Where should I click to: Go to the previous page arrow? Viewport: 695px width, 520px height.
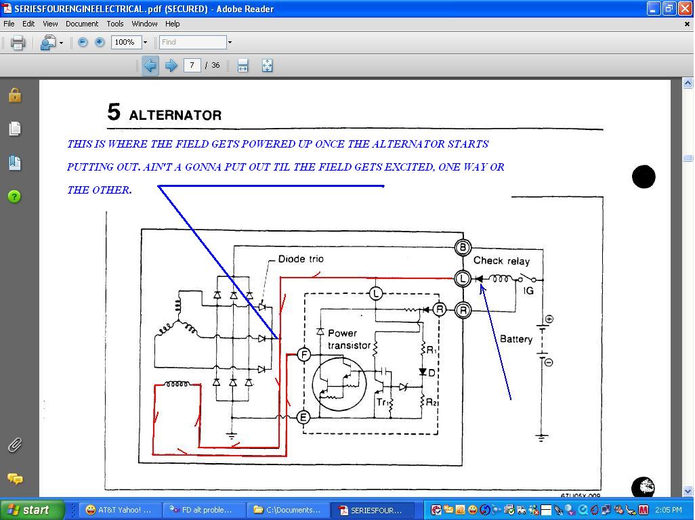click(x=150, y=66)
